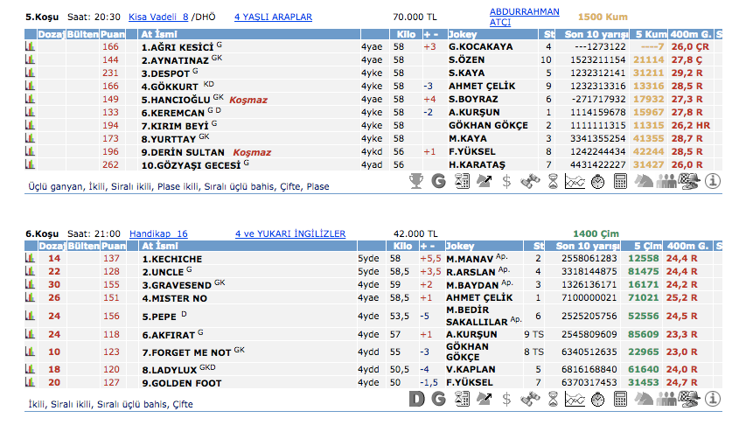Click the info icon for race 5
This screenshot has height=425, width=746.
pos(713,181)
